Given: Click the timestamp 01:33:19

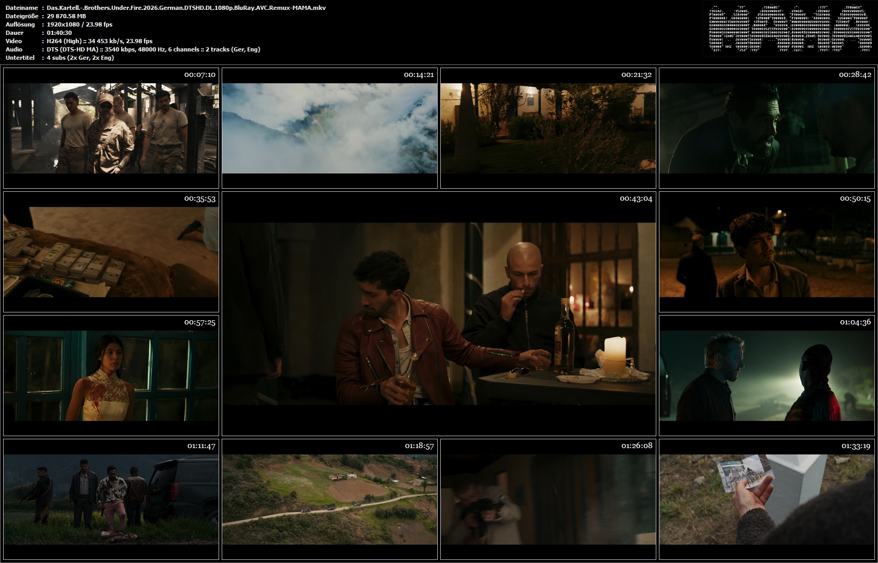Looking at the screenshot, I should tap(856, 446).
